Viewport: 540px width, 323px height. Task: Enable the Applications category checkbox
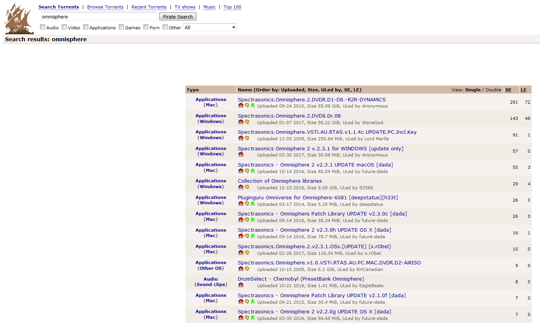(x=86, y=27)
